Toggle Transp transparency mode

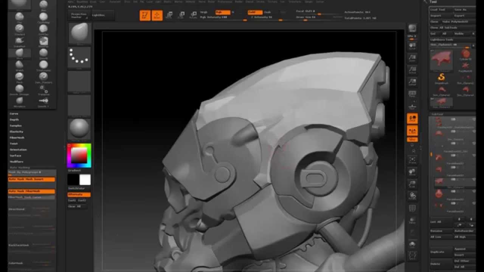(412, 220)
